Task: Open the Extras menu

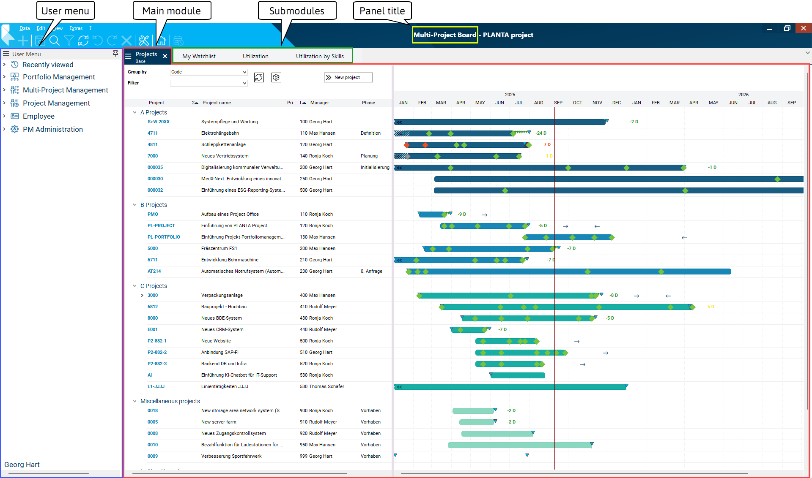Action: tap(76, 28)
